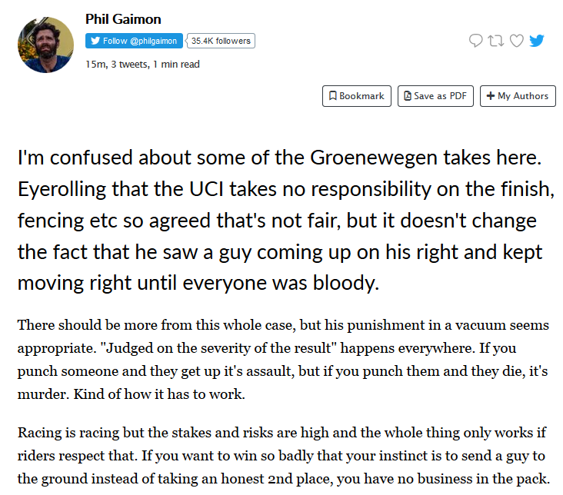Open the 35.4K followers count
Viewport: 563px width, 495px height.
pyautogui.click(x=222, y=41)
